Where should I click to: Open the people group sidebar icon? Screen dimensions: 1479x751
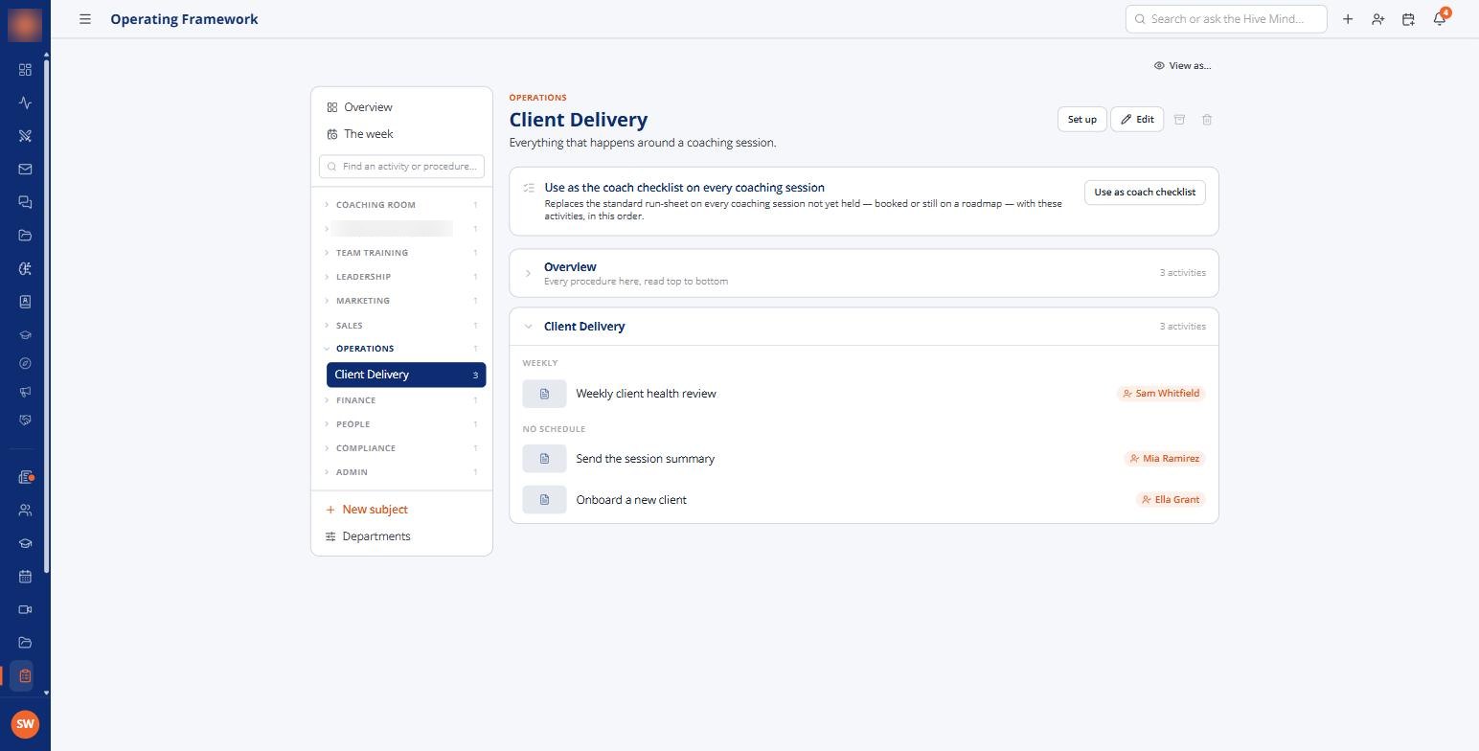tap(25, 511)
